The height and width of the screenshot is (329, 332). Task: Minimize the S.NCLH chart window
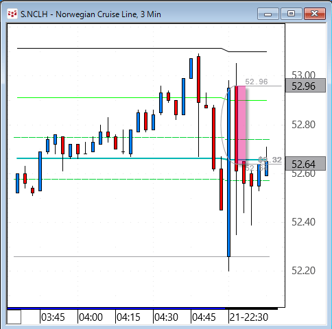click(x=268, y=14)
